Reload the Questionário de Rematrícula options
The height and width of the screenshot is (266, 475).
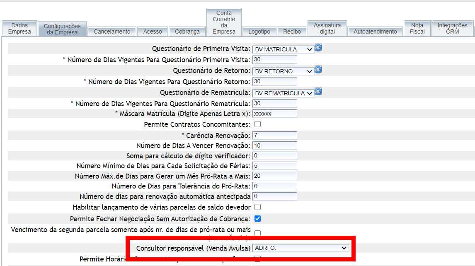(318, 92)
